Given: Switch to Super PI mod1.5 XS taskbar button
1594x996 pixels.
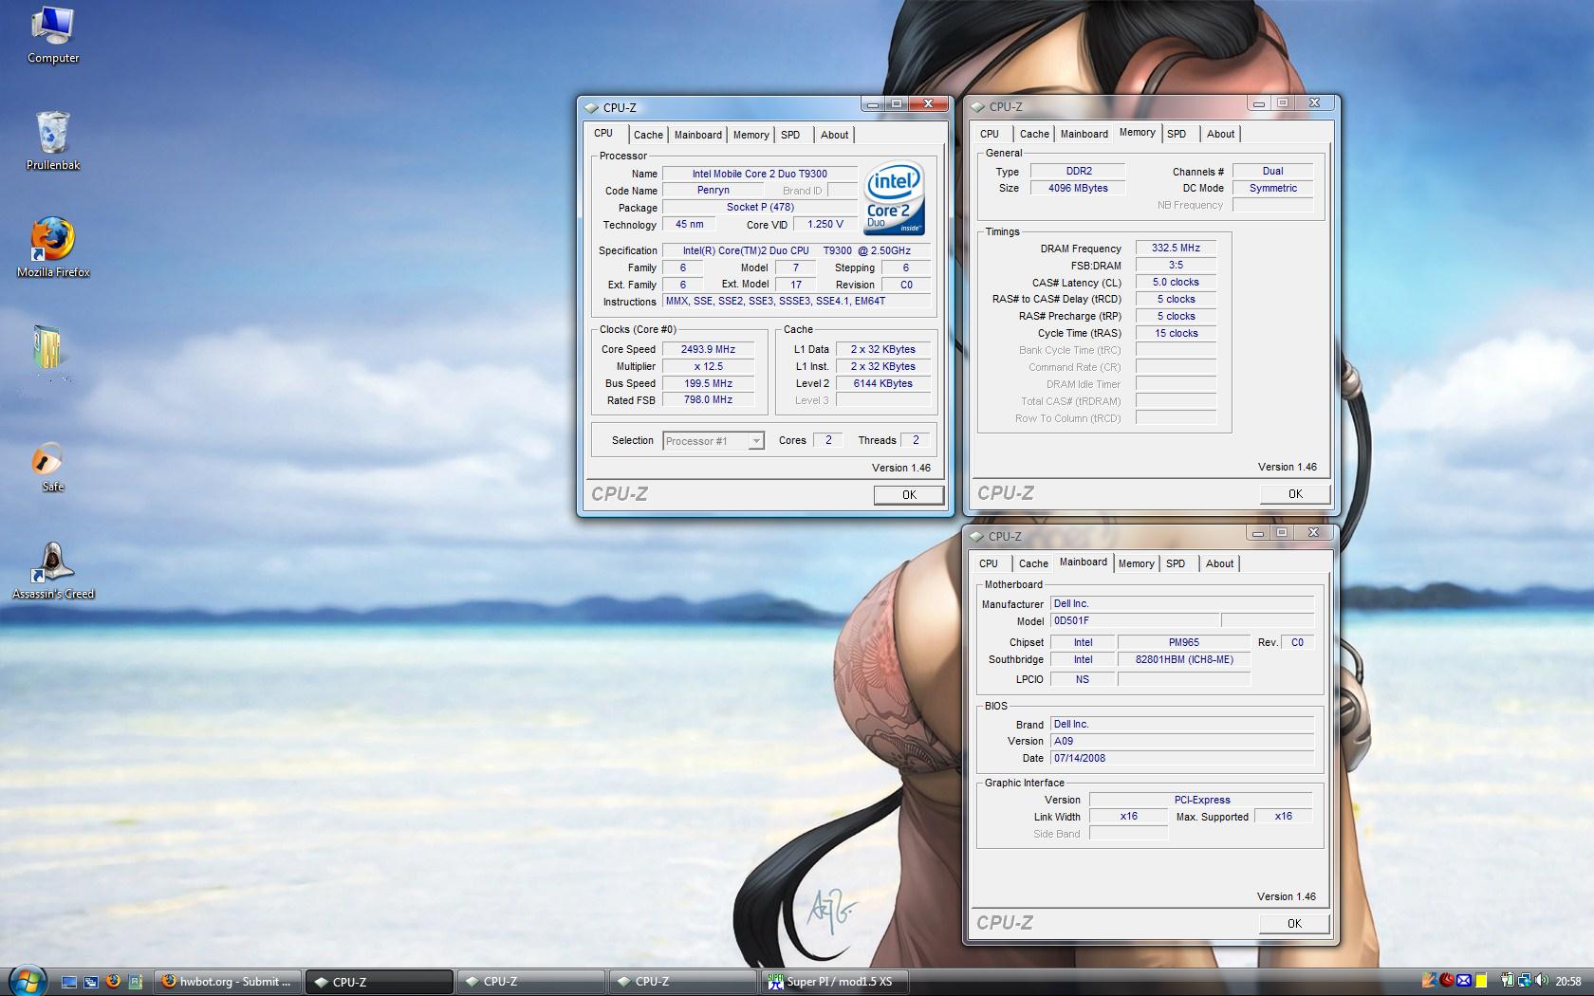Looking at the screenshot, I should pos(833,982).
